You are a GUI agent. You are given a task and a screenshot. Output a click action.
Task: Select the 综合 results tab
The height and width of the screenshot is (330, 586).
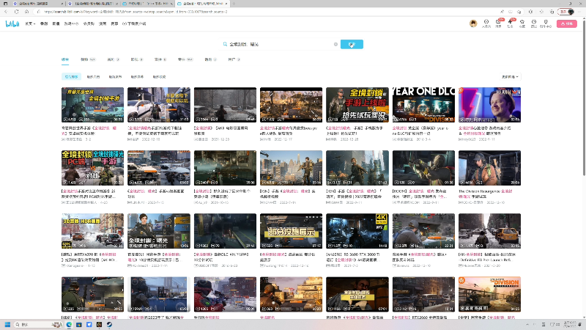pyautogui.click(x=65, y=59)
